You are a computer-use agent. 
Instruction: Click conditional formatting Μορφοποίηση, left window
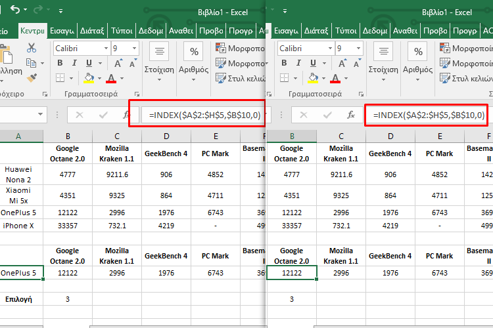(x=240, y=48)
